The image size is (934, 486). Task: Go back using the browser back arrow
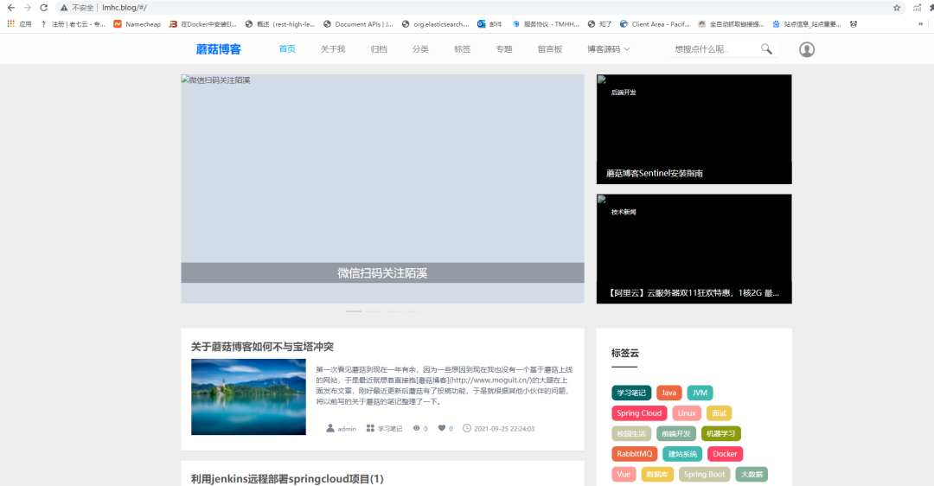pyautogui.click(x=10, y=8)
